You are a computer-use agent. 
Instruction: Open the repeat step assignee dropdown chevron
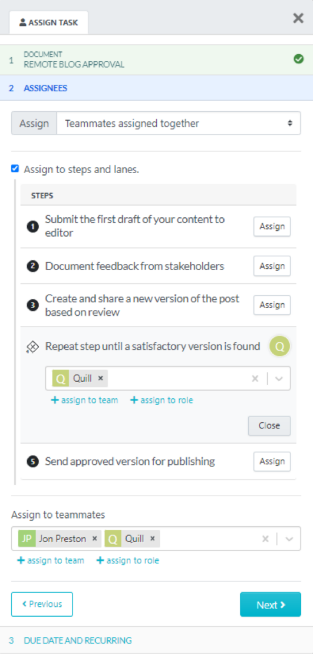point(279,378)
